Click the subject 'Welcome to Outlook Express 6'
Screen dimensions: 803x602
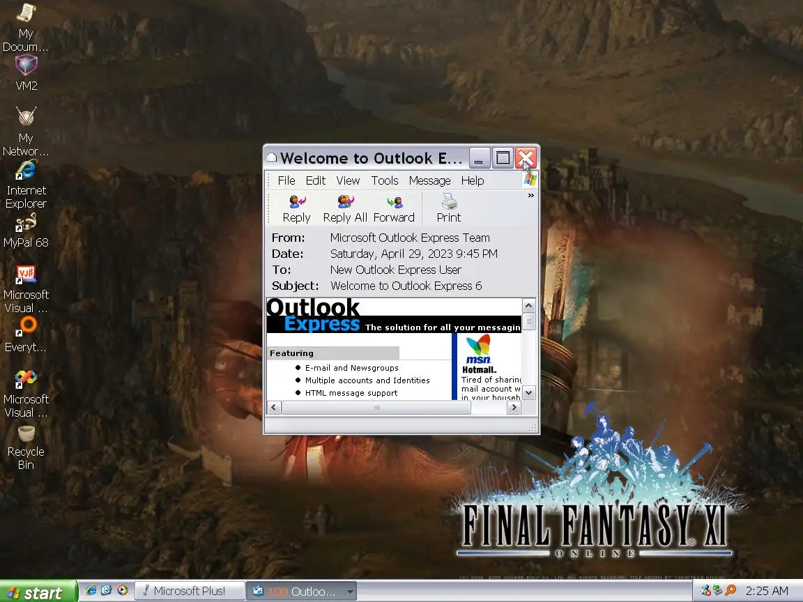(406, 286)
